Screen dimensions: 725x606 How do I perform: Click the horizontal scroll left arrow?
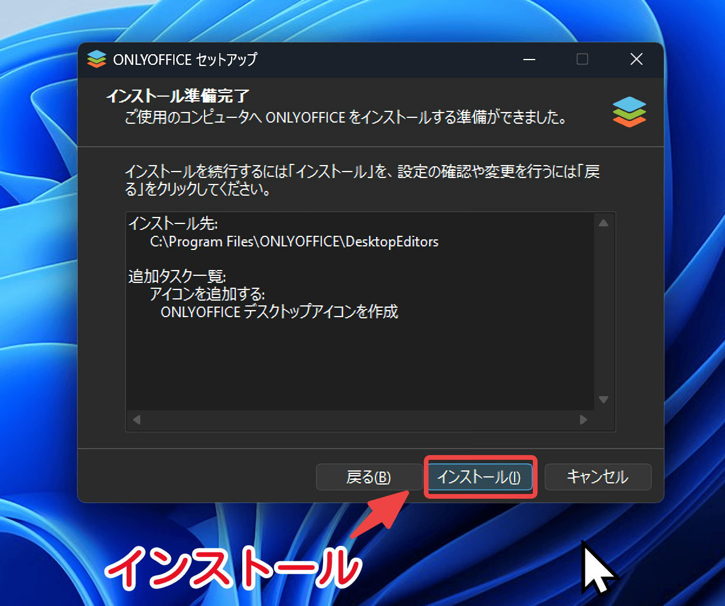tap(137, 420)
